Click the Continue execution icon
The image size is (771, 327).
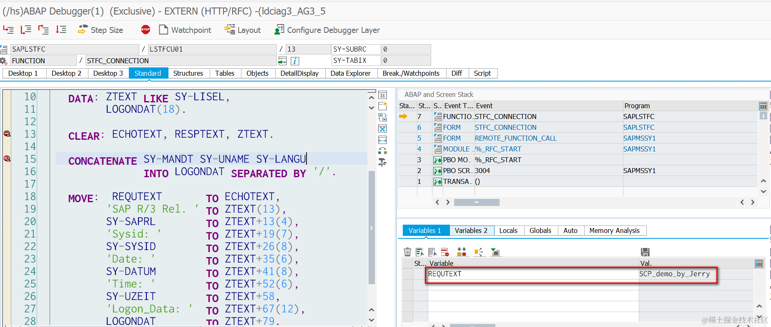pos(61,30)
